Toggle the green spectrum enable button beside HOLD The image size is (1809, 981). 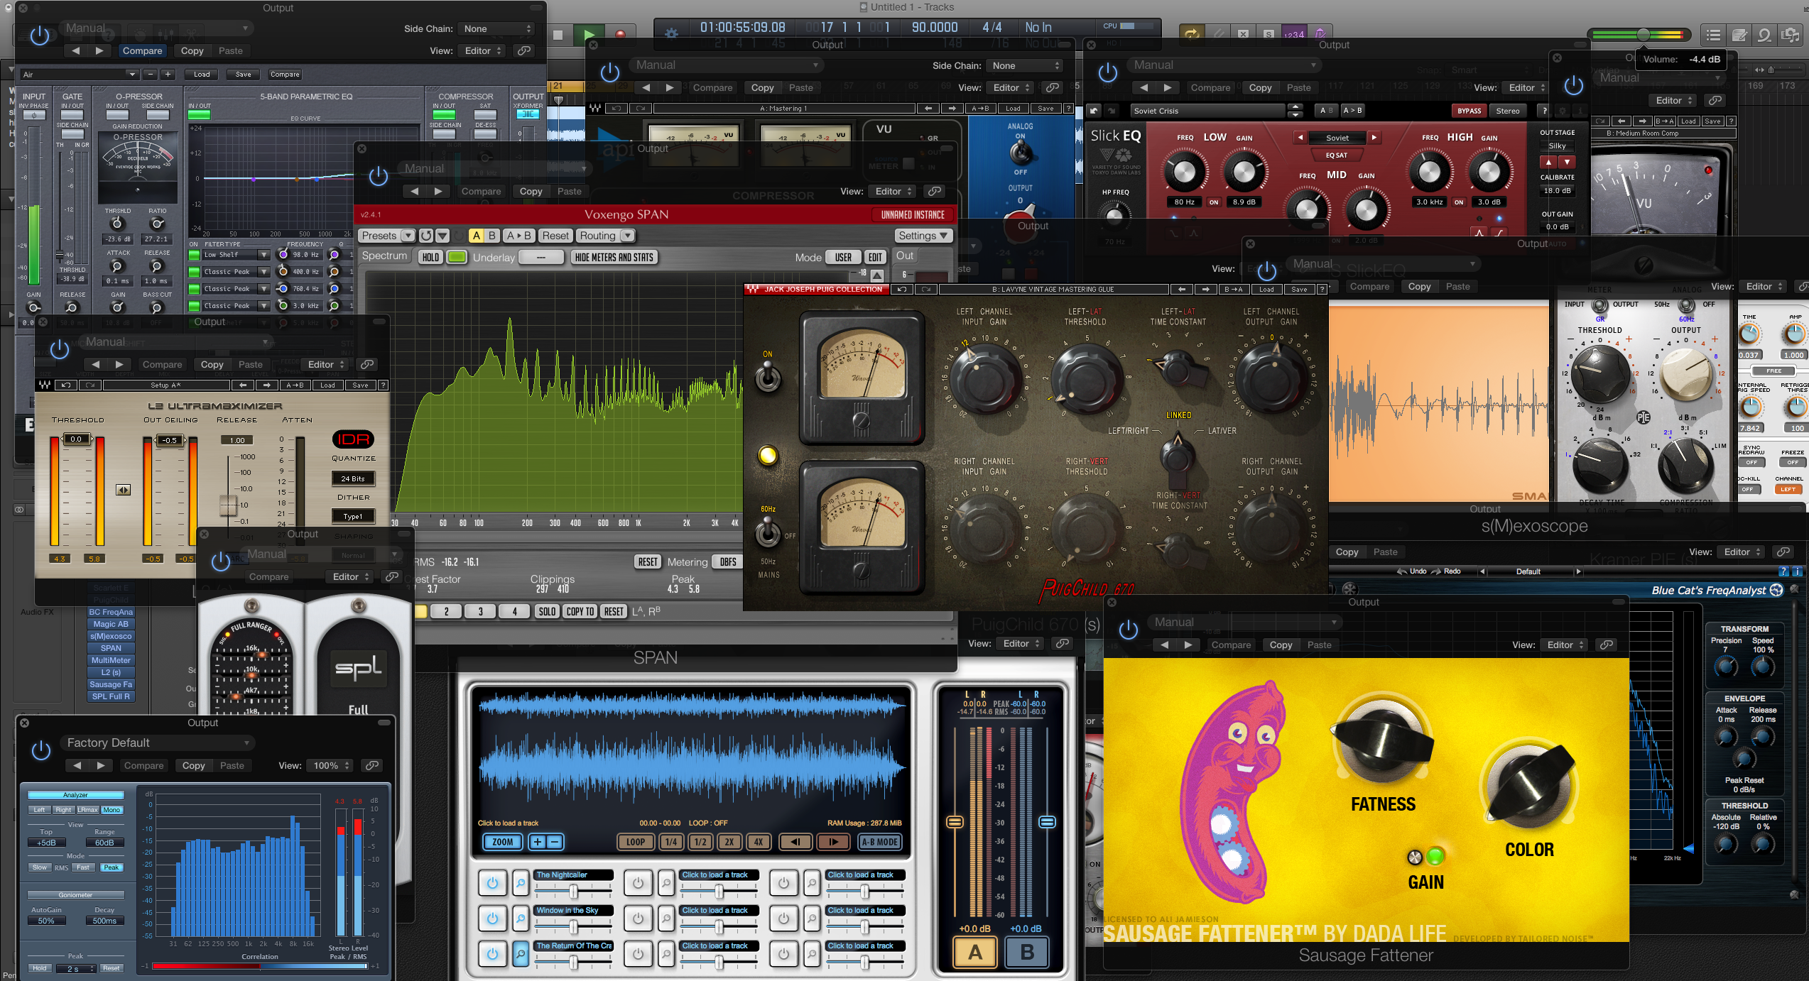(457, 258)
